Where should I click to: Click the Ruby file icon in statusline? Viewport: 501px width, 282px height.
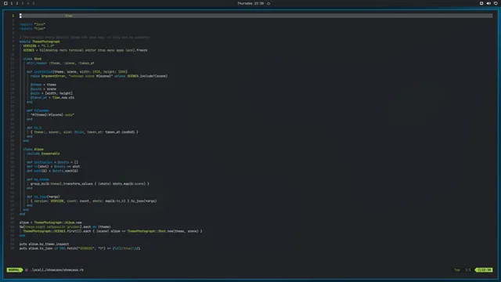pos(27,269)
